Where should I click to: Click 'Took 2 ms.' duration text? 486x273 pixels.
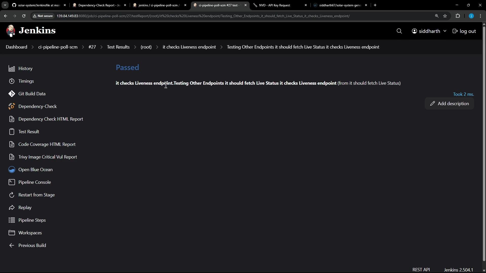(463, 94)
